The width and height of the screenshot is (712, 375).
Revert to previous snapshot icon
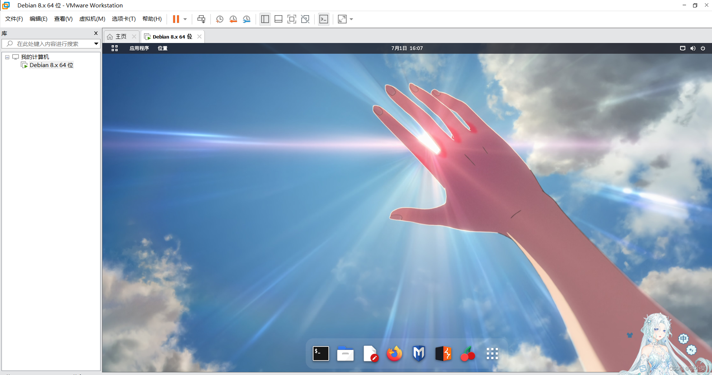233,19
